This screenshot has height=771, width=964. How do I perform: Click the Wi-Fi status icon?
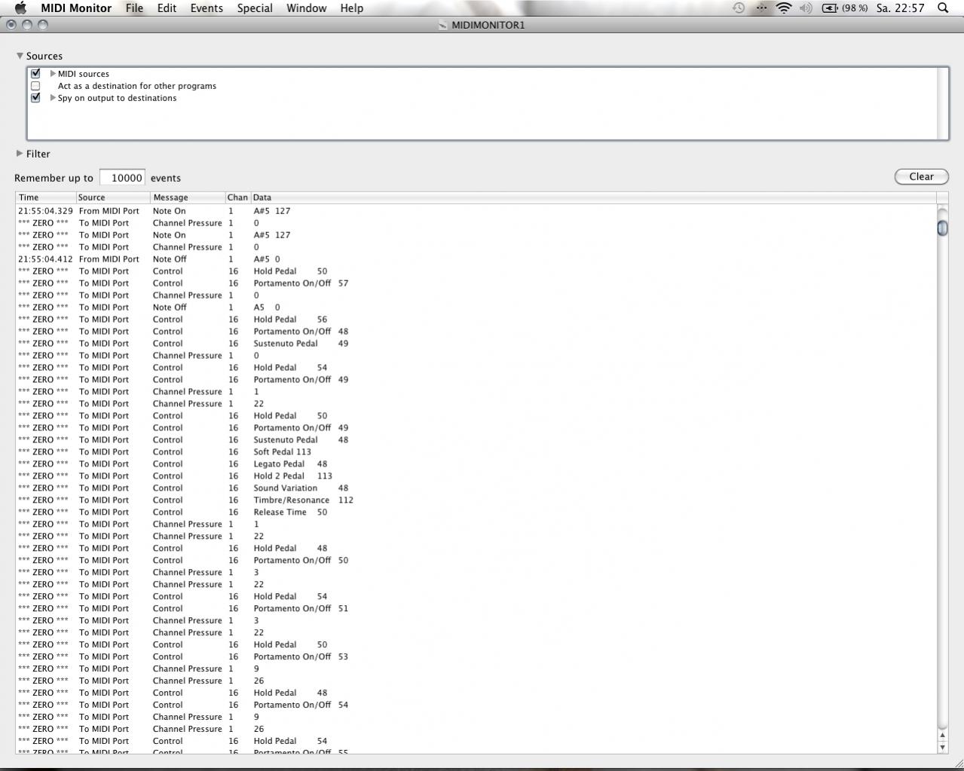pyautogui.click(x=784, y=8)
